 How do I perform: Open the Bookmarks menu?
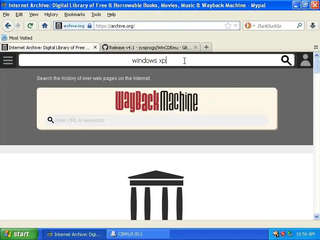[x=75, y=14]
